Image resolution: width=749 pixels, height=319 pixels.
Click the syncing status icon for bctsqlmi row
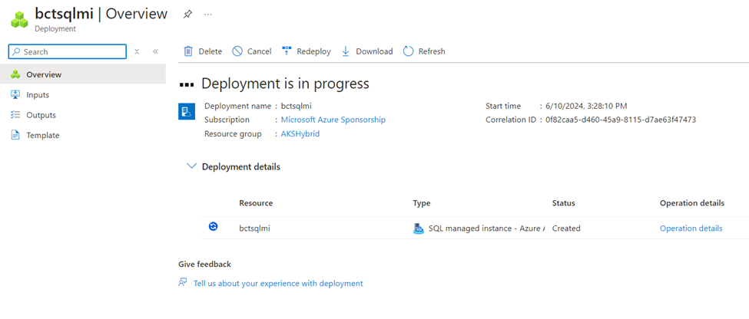click(x=213, y=227)
